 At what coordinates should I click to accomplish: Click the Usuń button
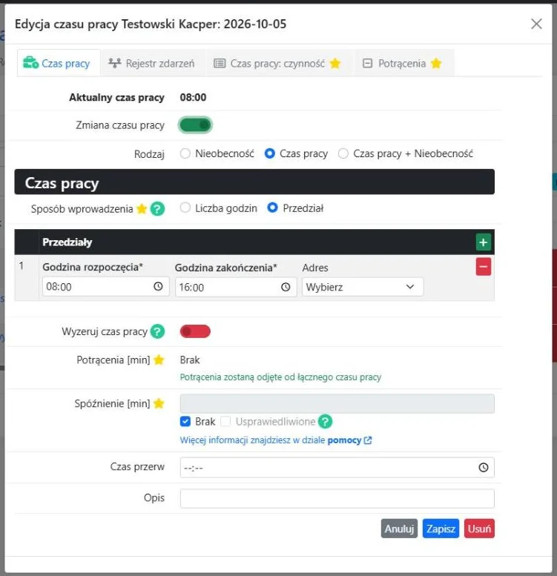pos(479,529)
